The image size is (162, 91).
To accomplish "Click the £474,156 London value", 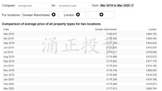I will [x=151, y=66].
